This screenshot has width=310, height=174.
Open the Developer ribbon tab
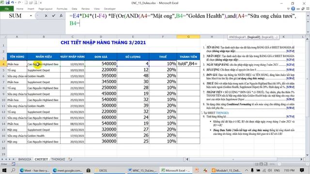(110, 9)
